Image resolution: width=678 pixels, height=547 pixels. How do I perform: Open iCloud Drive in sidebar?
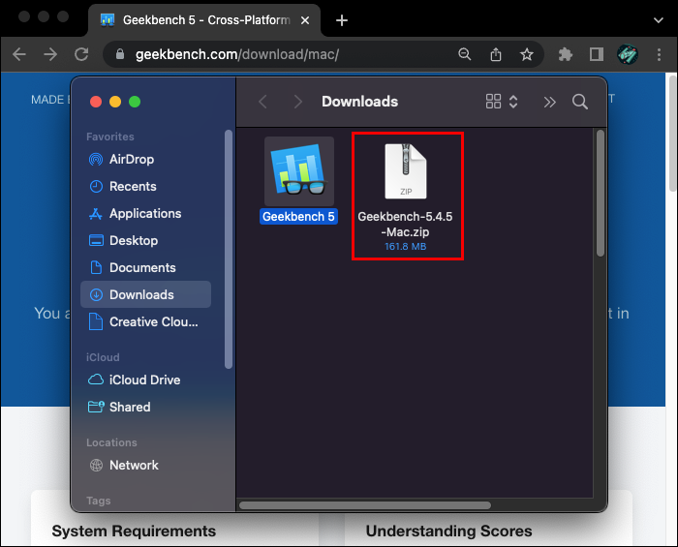(145, 380)
